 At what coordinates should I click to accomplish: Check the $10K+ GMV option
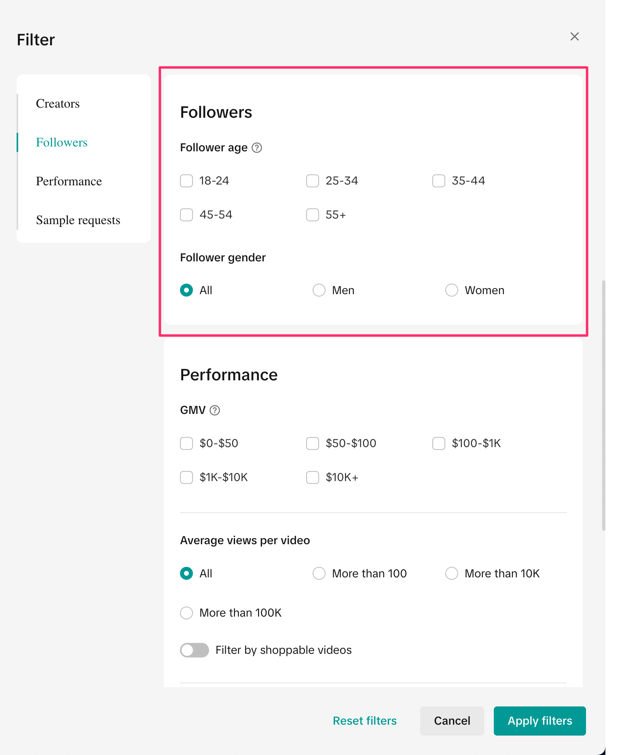coord(313,477)
